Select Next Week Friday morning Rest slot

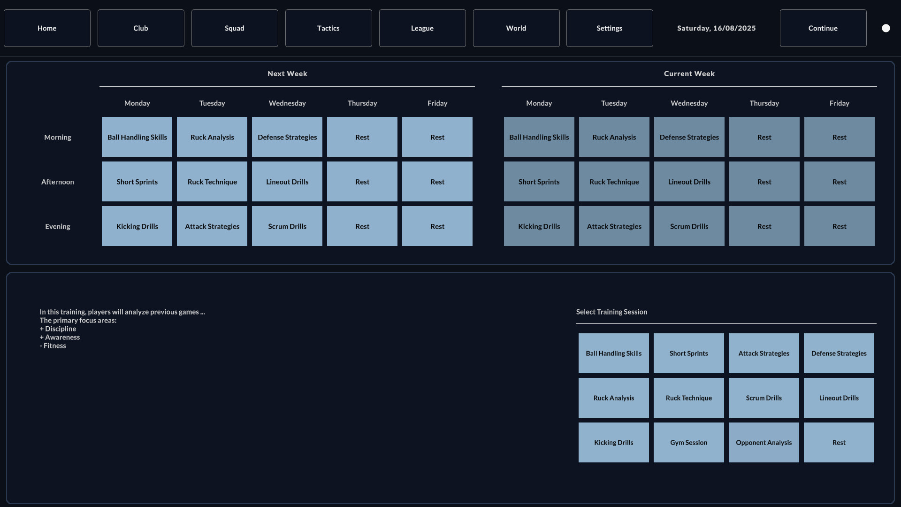click(437, 137)
